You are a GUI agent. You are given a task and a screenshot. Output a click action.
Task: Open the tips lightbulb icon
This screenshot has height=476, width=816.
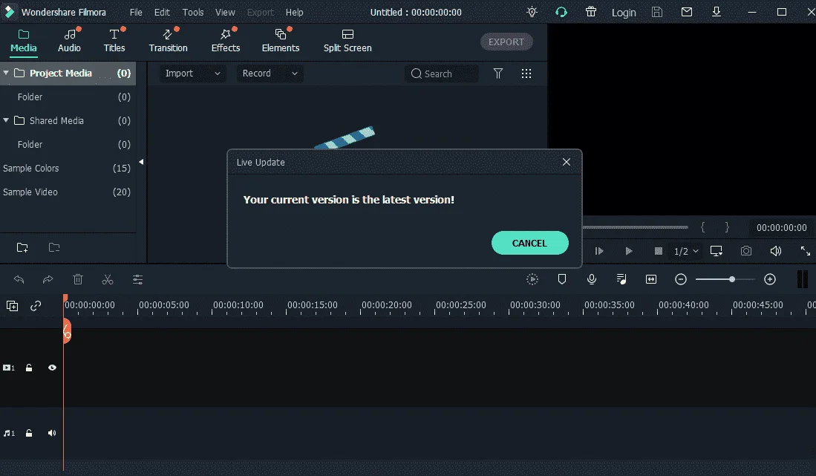click(532, 12)
